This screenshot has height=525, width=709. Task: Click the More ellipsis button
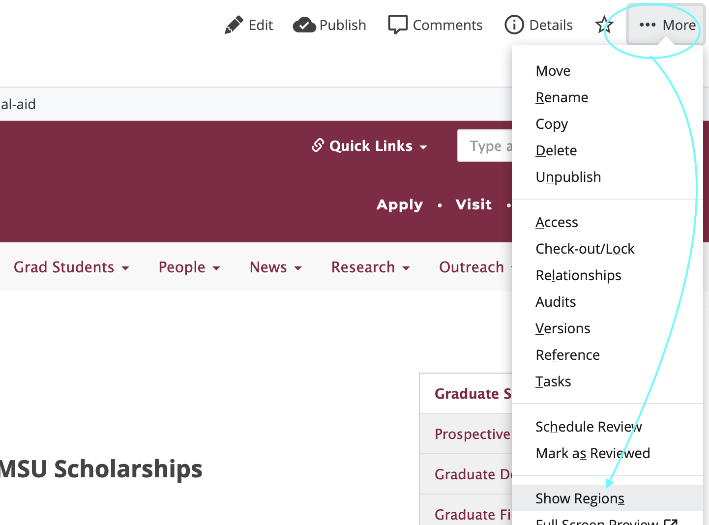point(667,25)
